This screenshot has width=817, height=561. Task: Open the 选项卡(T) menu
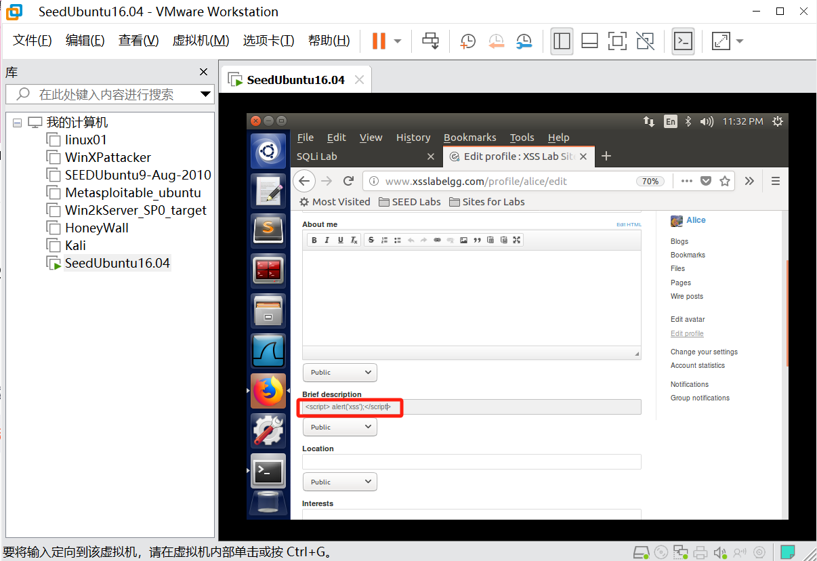pos(268,41)
